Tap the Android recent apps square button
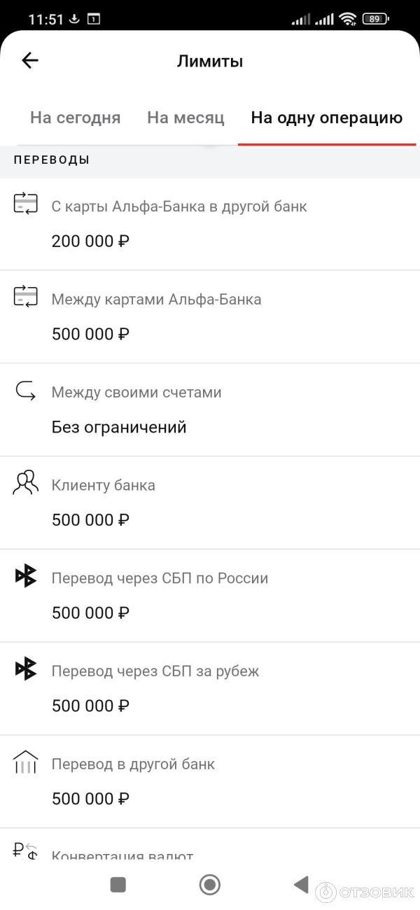This screenshot has height=910, width=420. pyautogui.click(x=118, y=885)
